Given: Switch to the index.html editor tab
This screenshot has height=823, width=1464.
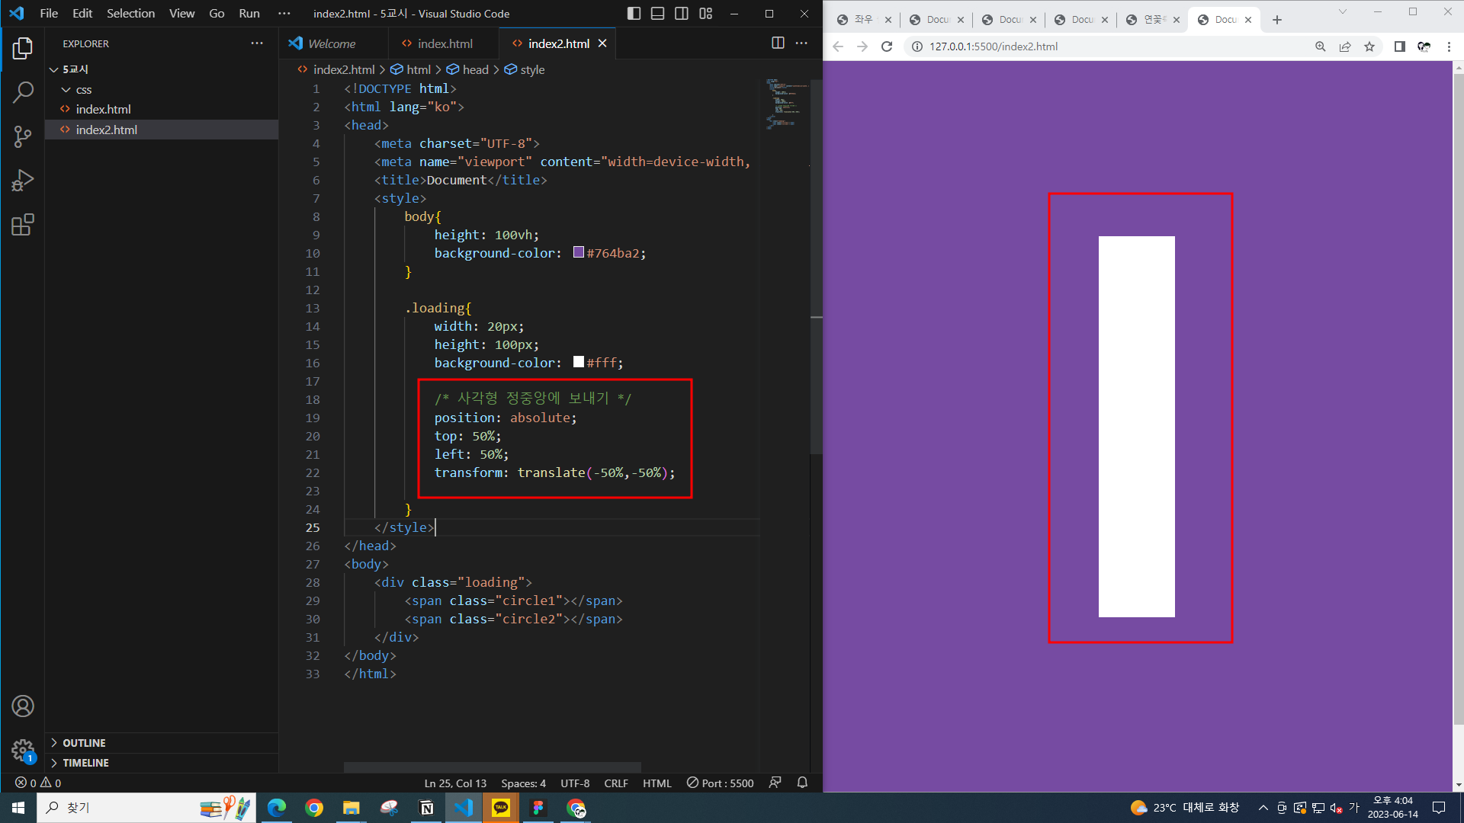Looking at the screenshot, I should (445, 43).
